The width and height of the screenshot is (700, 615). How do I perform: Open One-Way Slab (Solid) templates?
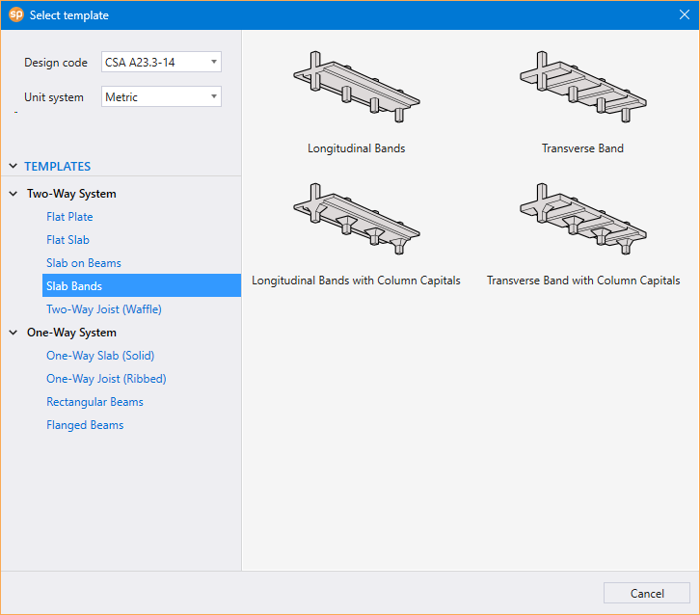tap(100, 356)
